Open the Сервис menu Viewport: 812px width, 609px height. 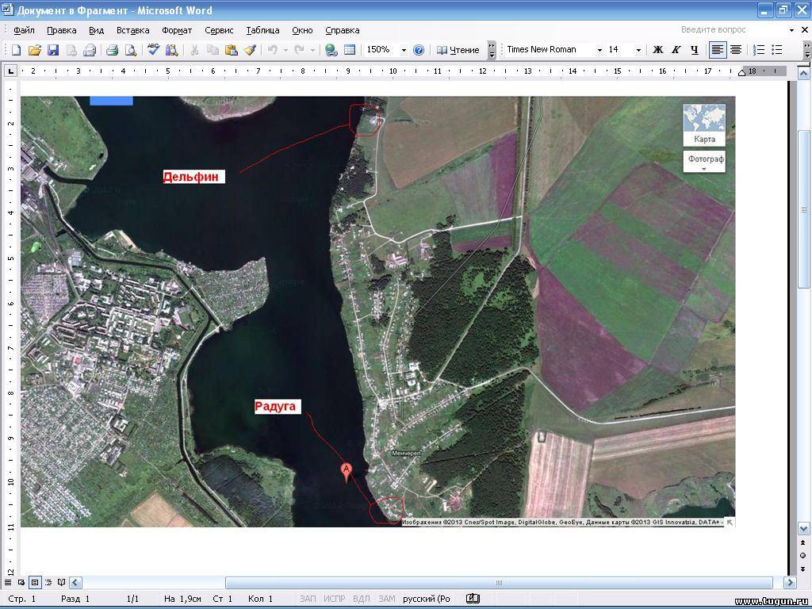pyautogui.click(x=219, y=30)
